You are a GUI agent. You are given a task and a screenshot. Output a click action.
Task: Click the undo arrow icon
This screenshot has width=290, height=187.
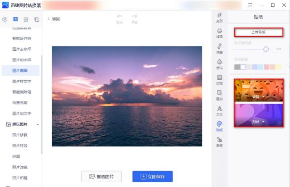[119, 16]
